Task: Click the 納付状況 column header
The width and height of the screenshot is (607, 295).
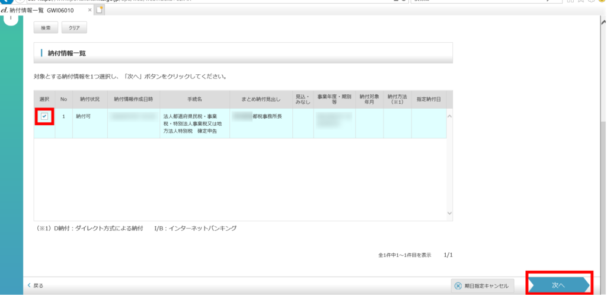Action: [90, 99]
